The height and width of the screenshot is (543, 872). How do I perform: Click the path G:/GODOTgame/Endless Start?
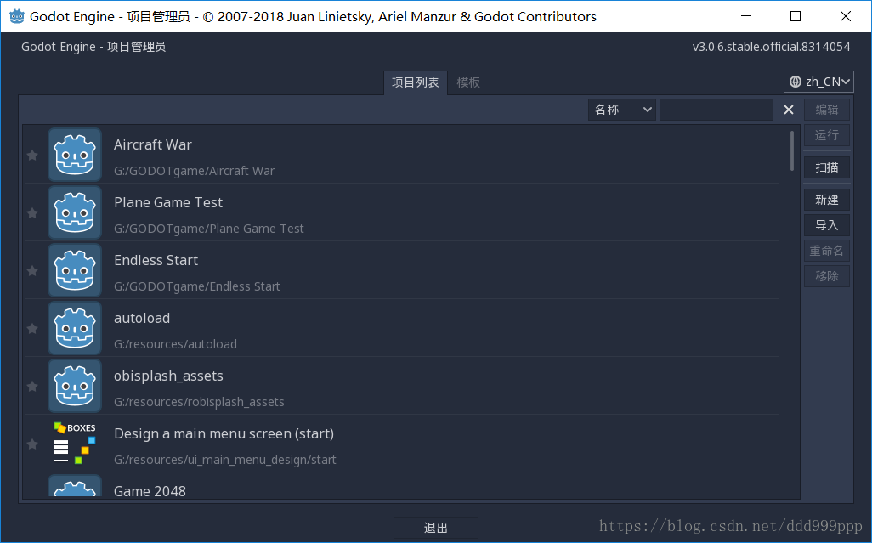click(x=197, y=286)
